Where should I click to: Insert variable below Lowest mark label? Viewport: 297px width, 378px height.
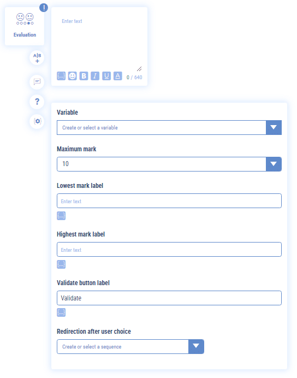tap(61, 216)
